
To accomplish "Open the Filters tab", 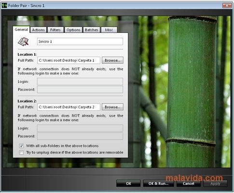I will (55, 30).
